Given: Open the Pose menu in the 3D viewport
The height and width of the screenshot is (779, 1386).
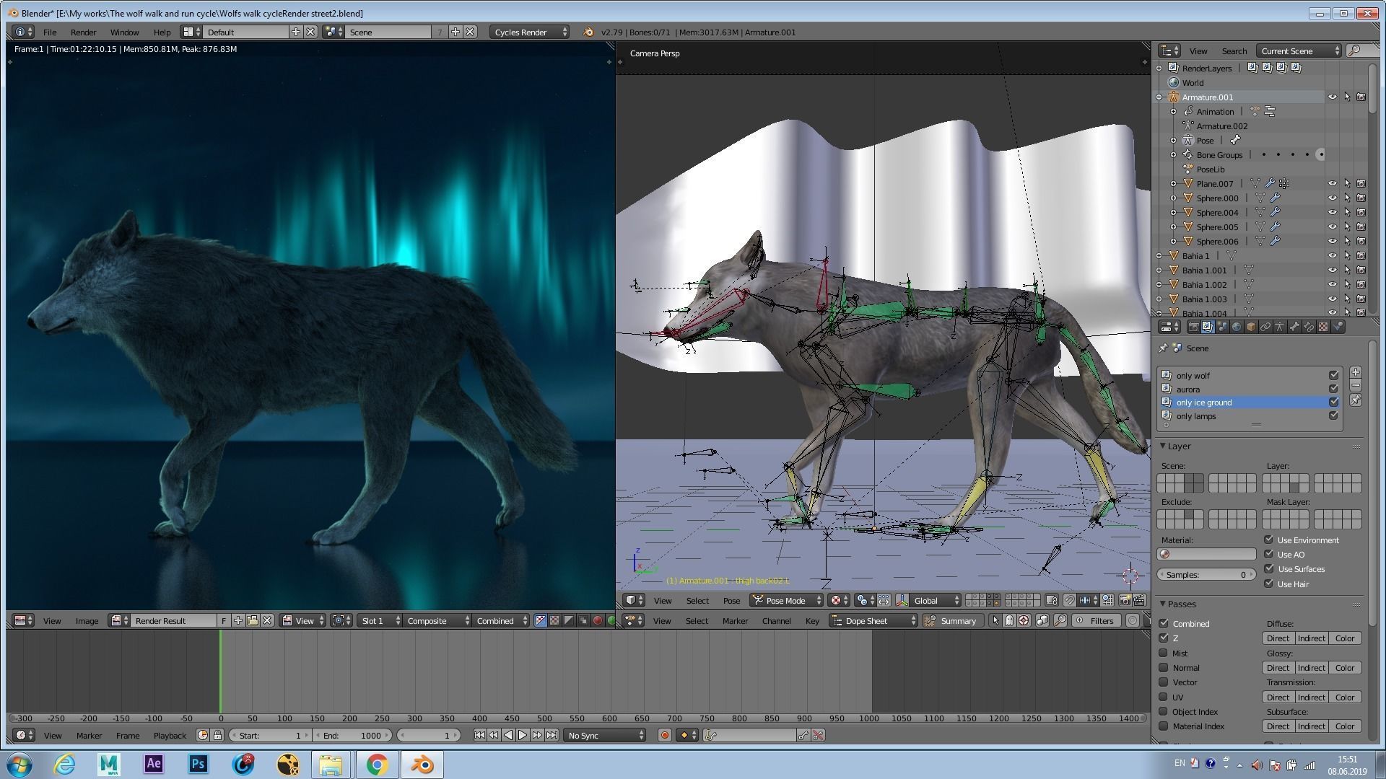Looking at the screenshot, I should 731,600.
